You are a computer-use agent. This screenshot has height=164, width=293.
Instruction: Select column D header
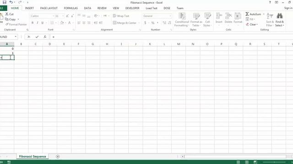point(50,44)
